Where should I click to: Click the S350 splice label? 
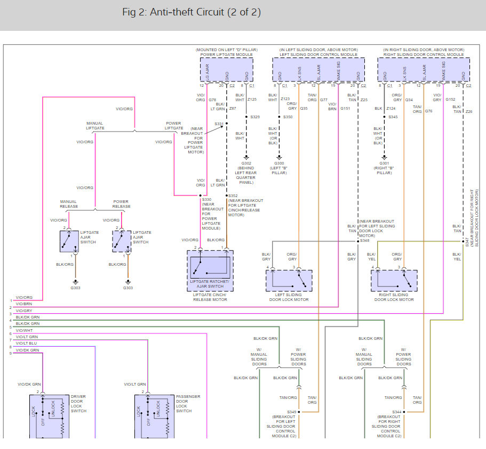(288, 117)
